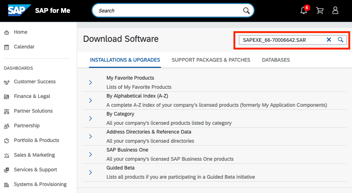
Task: Open the user profile menu
Action: click(x=335, y=10)
